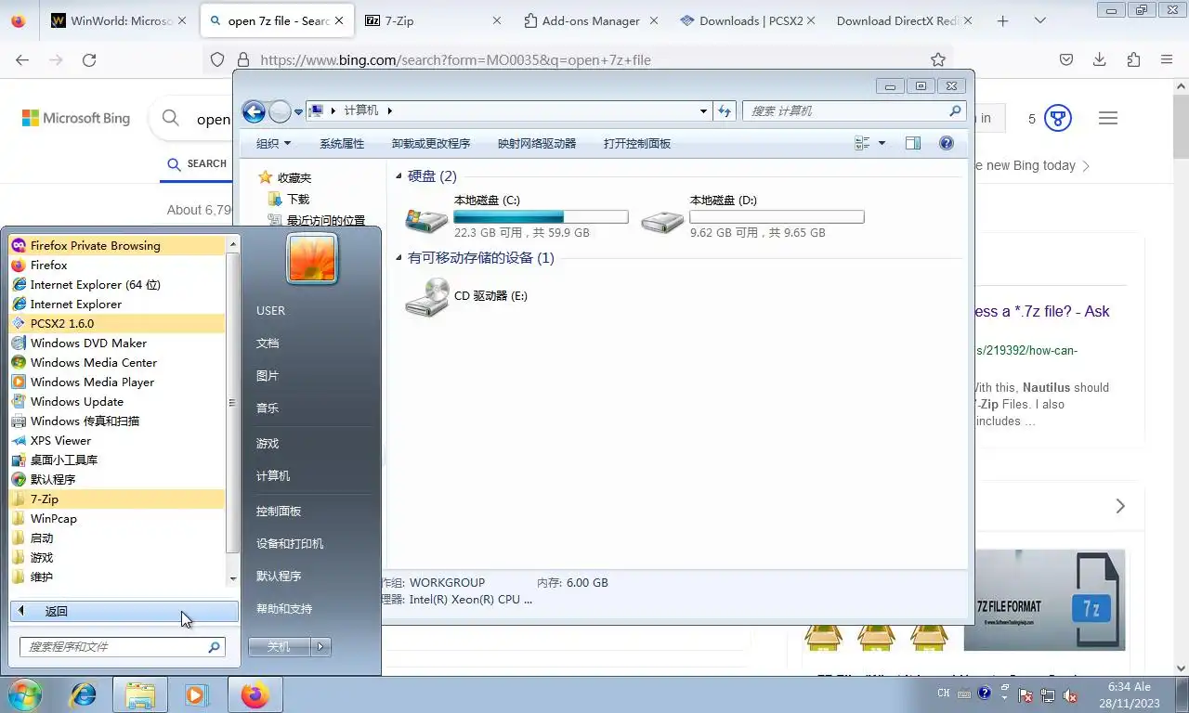Bookmark page with the star icon

[x=938, y=59]
